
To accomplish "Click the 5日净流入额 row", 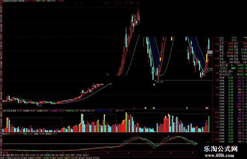I will (x=233, y=71).
